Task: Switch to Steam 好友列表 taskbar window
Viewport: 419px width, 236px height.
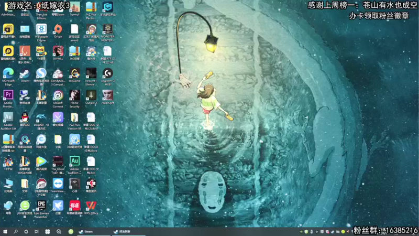Action: point(128,231)
